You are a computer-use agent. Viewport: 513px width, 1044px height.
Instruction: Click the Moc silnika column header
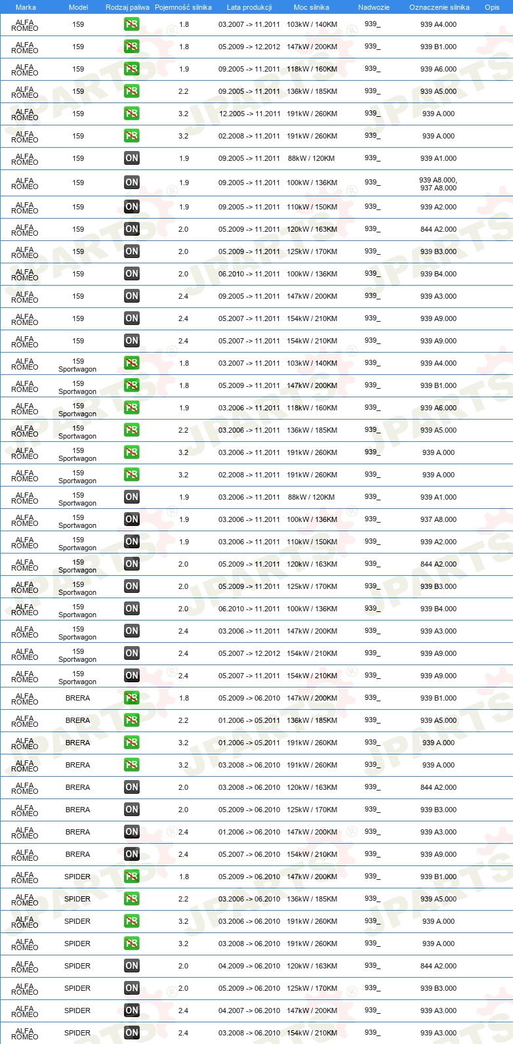click(x=312, y=7)
